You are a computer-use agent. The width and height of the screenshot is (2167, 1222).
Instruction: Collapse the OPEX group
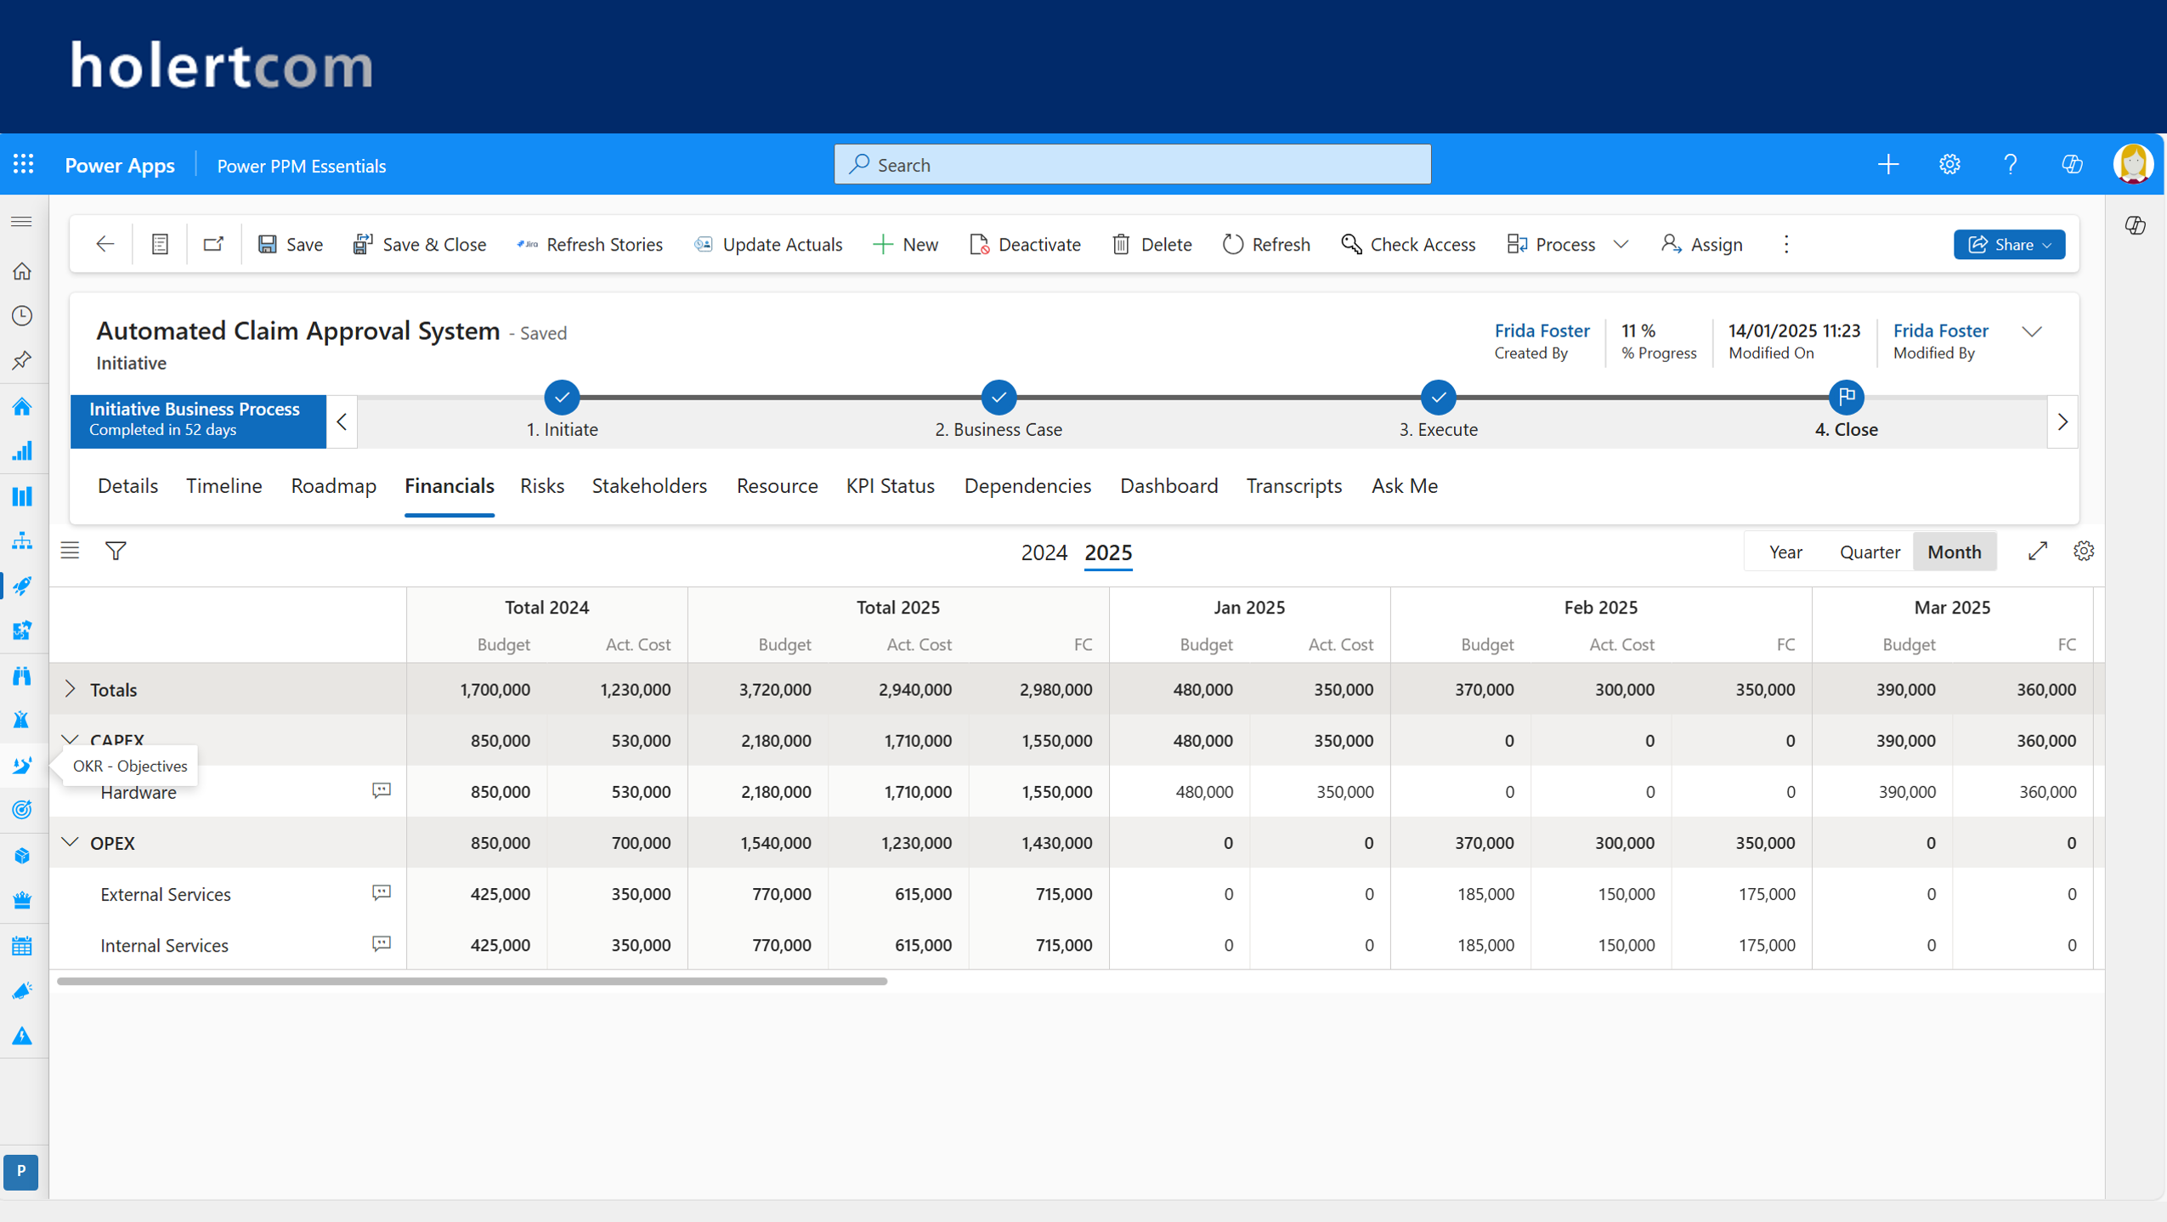click(x=71, y=842)
